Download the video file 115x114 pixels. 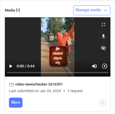[x=103, y=36]
